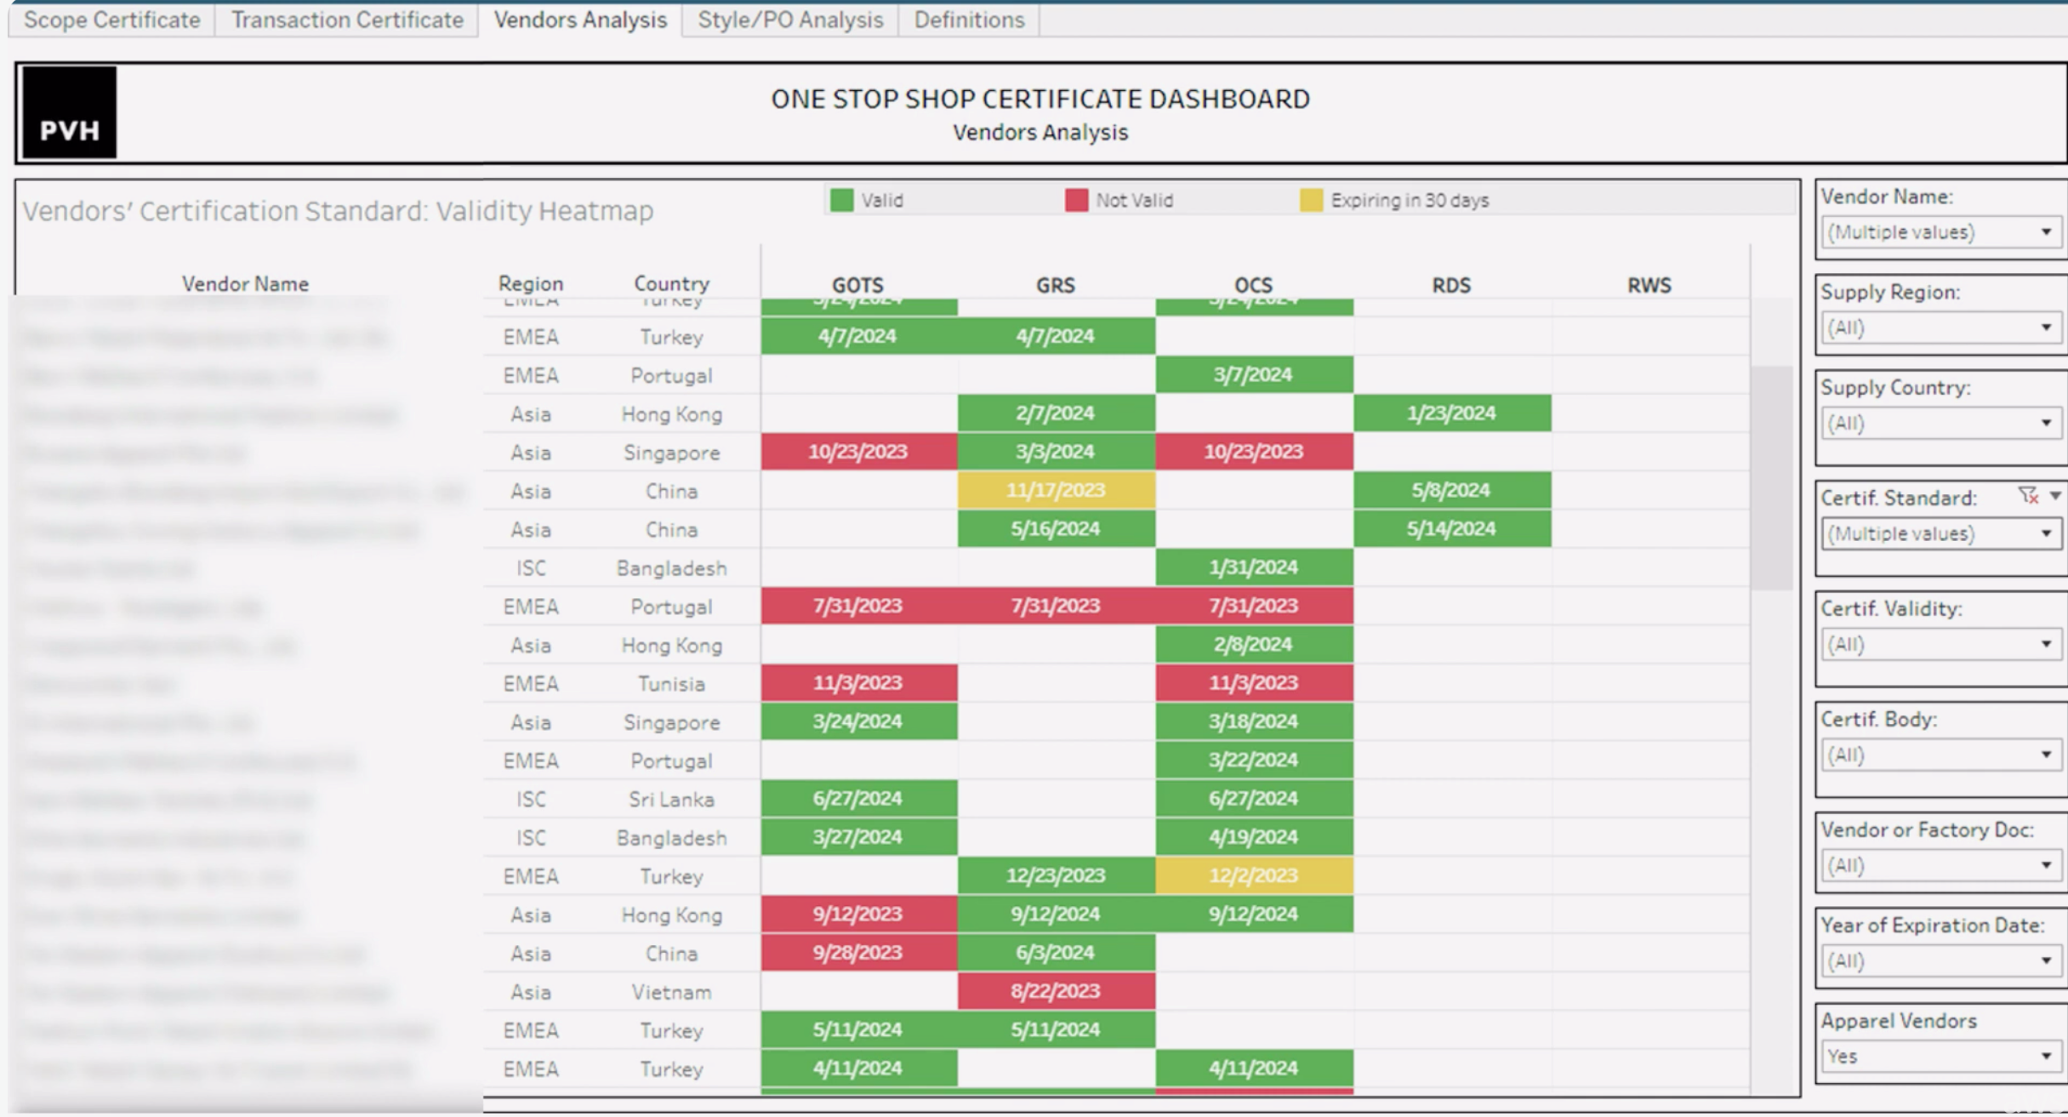Click the yellow Expiring in 30 days swatch
Image resolution: width=2068 pixels, height=1117 pixels.
[x=1311, y=201]
